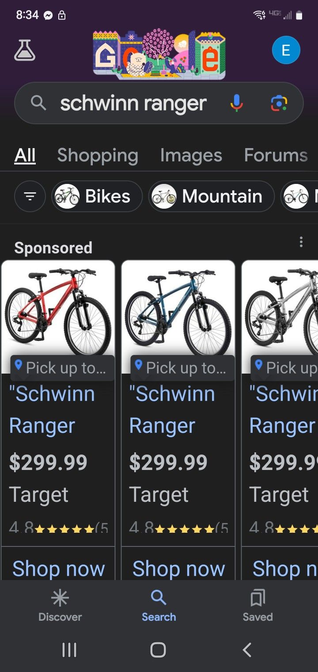Switch to the Images tab
Viewport: 318px width, 672px height.
[191, 155]
